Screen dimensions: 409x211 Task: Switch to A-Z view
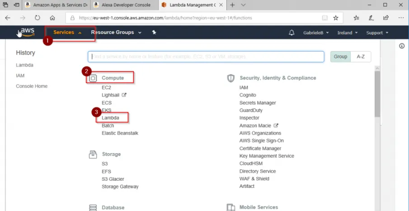(x=361, y=56)
